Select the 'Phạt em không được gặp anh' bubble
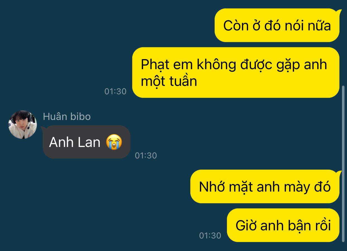The height and width of the screenshot is (251, 347). [x=236, y=73]
